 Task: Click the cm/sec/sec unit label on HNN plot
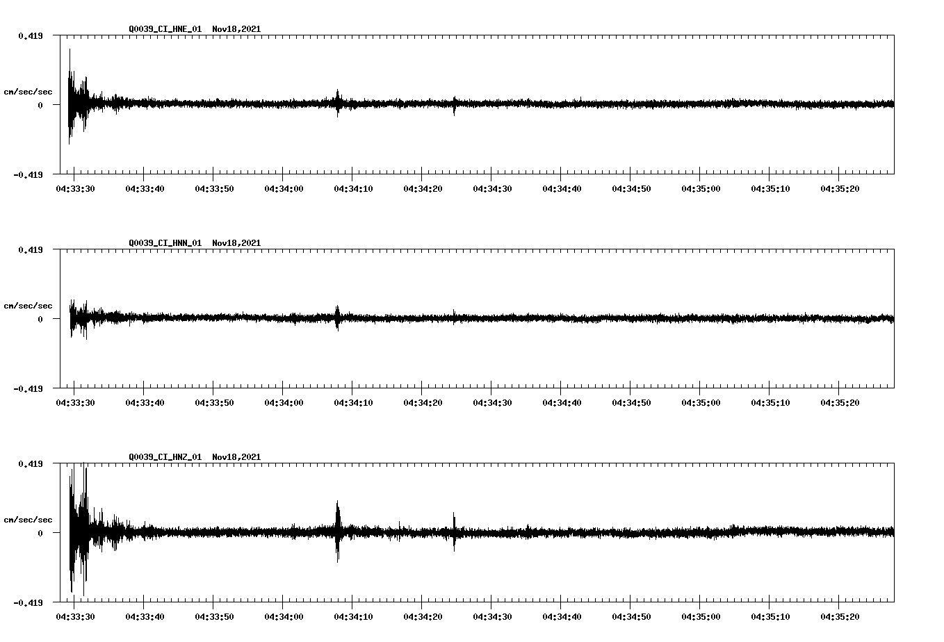click(28, 306)
